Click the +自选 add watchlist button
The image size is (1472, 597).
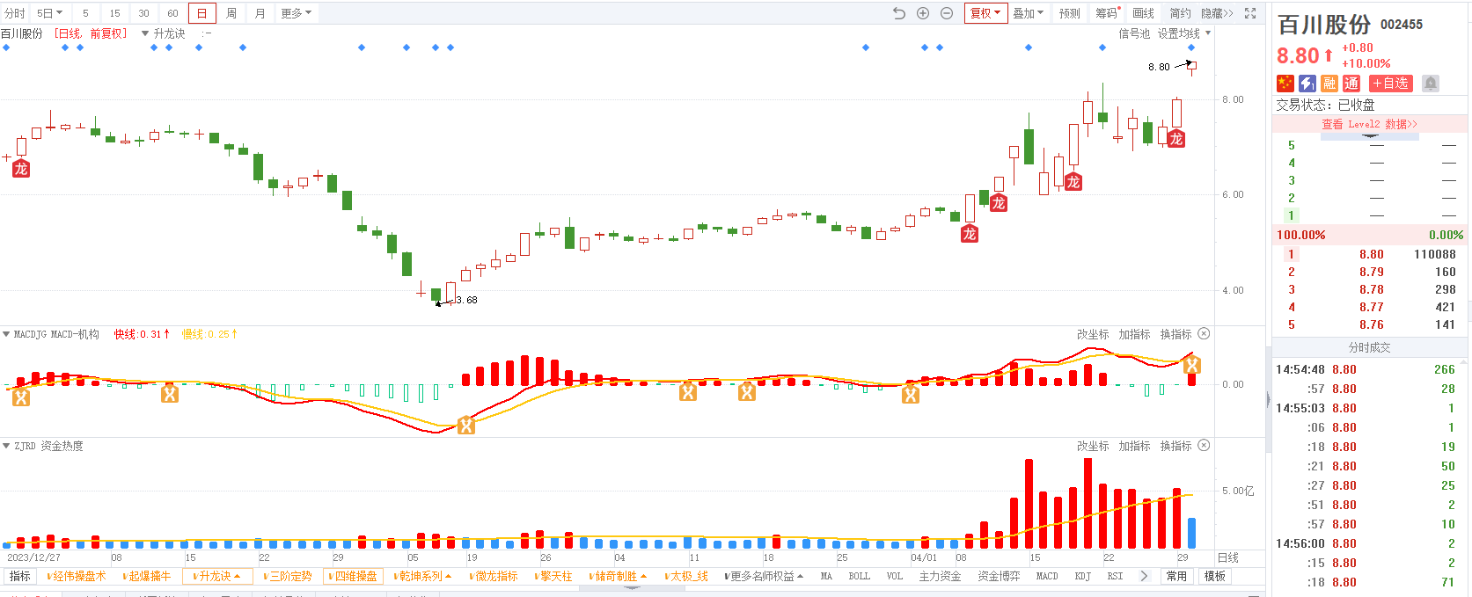1391,84
